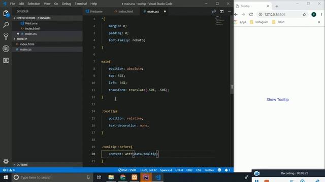Open the File menu
This screenshot has height=182, width=325.
coord(12,4)
